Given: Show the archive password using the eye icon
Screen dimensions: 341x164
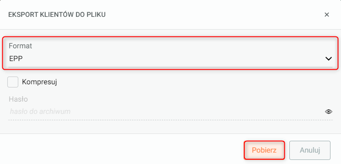Looking at the screenshot, I should (328, 112).
